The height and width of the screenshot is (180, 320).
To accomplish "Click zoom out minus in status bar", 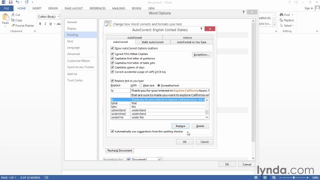I will pos(280,177).
